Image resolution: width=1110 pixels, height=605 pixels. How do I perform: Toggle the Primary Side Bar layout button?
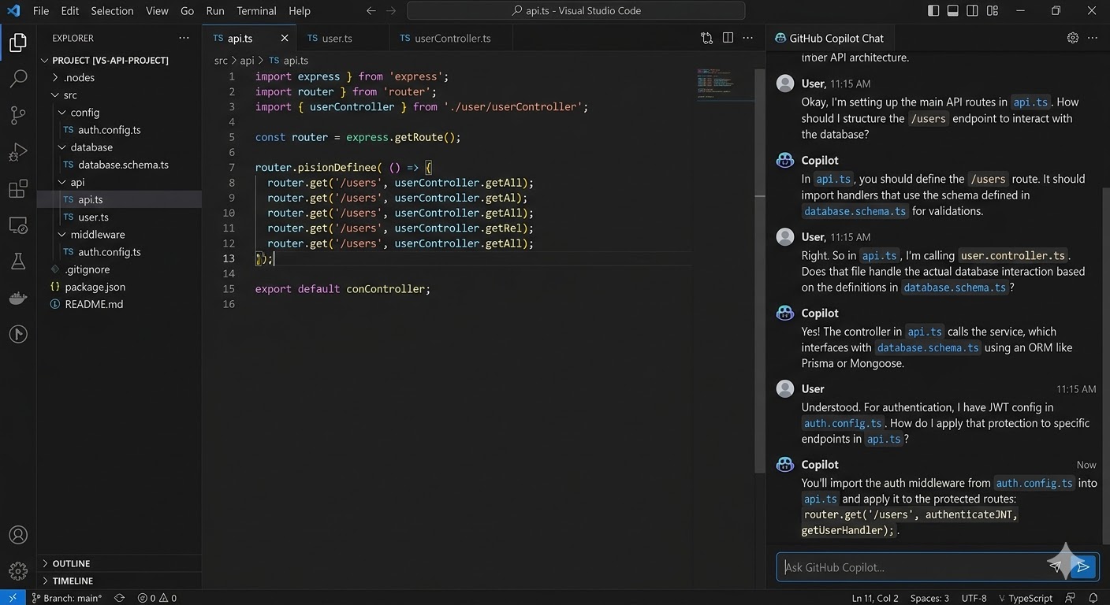click(x=933, y=11)
